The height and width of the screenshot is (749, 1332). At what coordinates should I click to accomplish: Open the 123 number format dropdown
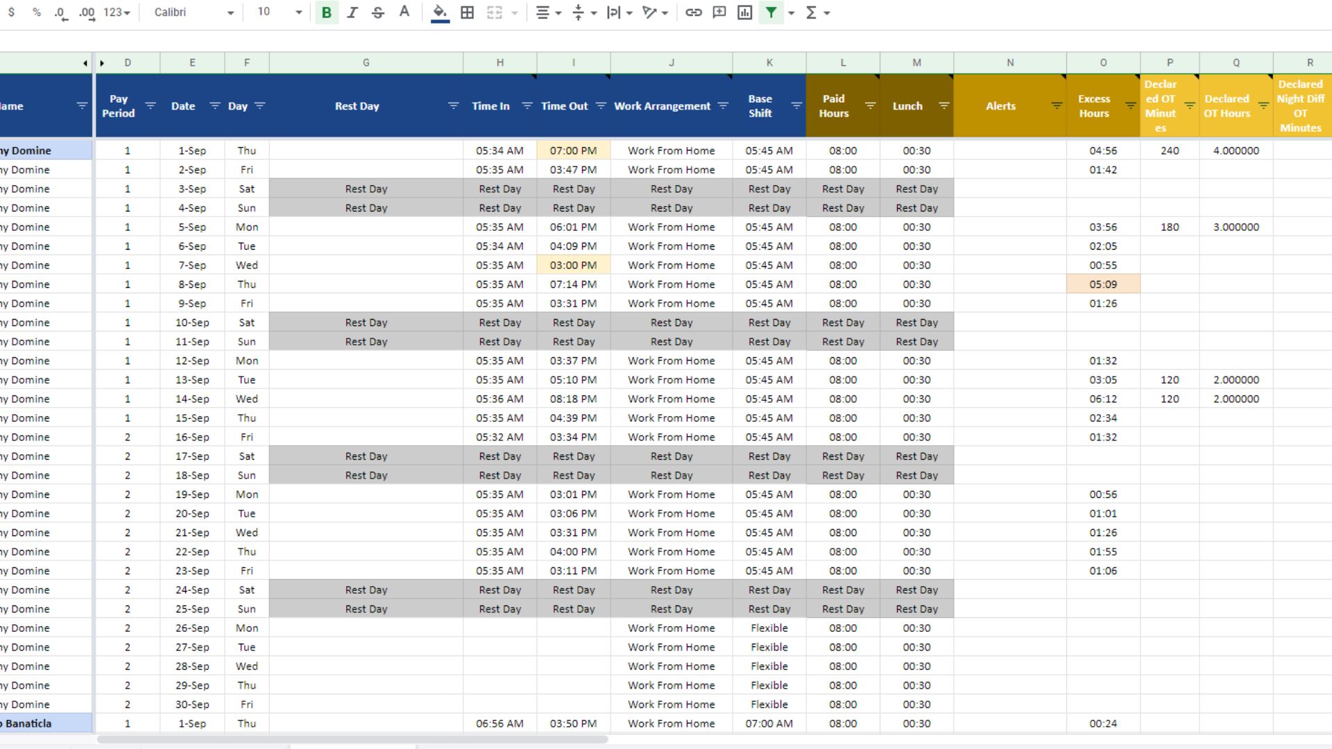pyautogui.click(x=117, y=12)
